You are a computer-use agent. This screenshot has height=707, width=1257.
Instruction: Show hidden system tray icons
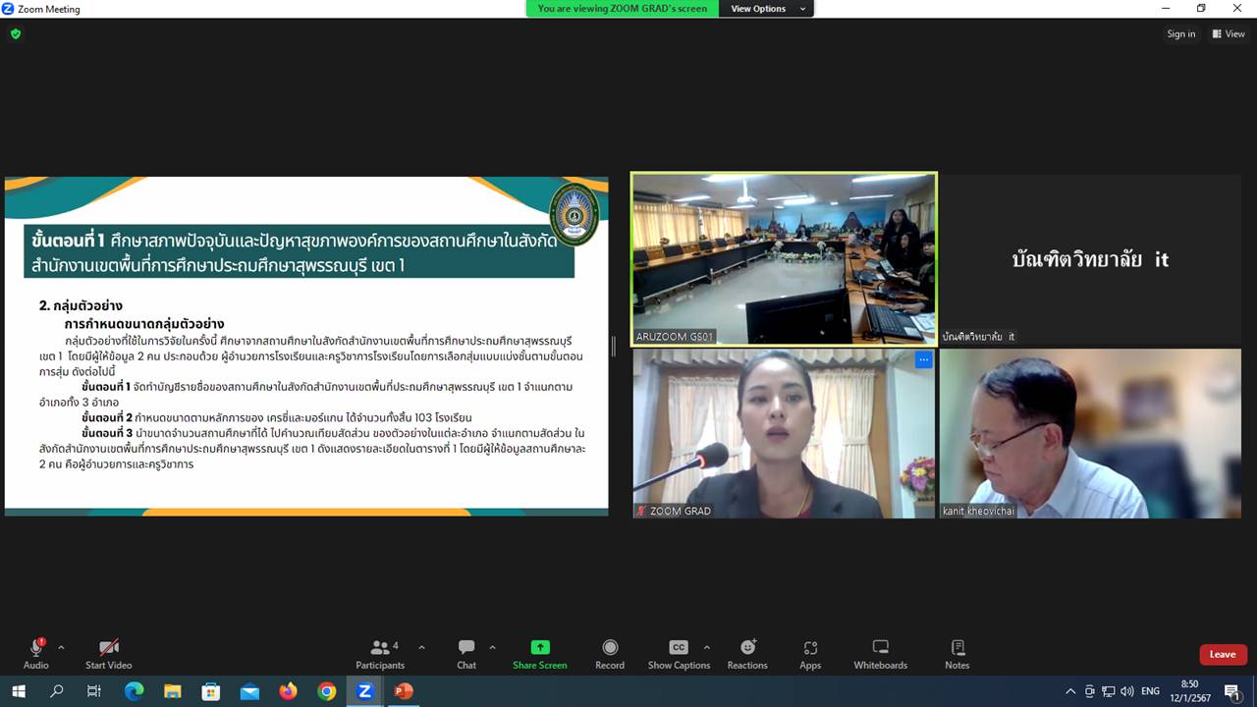[1070, 691]
